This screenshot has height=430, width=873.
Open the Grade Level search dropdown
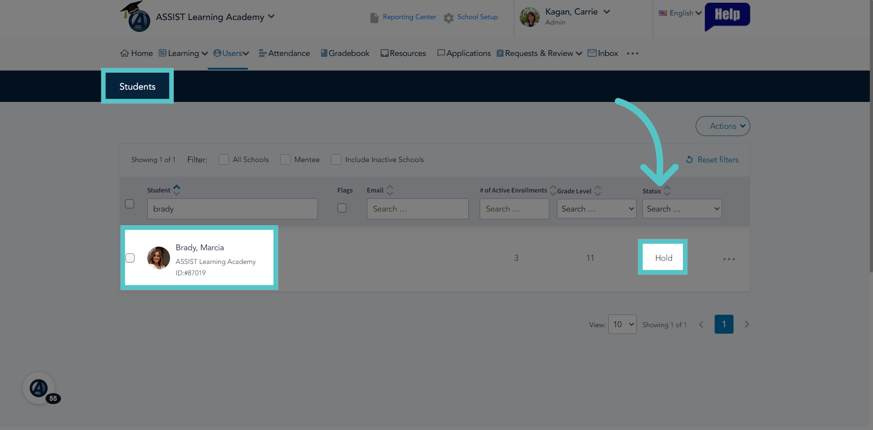tap(597, 209)
